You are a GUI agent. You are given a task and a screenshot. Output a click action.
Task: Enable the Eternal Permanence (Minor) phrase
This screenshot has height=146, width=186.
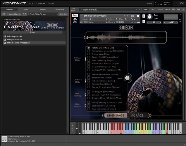tap(89, 74)
